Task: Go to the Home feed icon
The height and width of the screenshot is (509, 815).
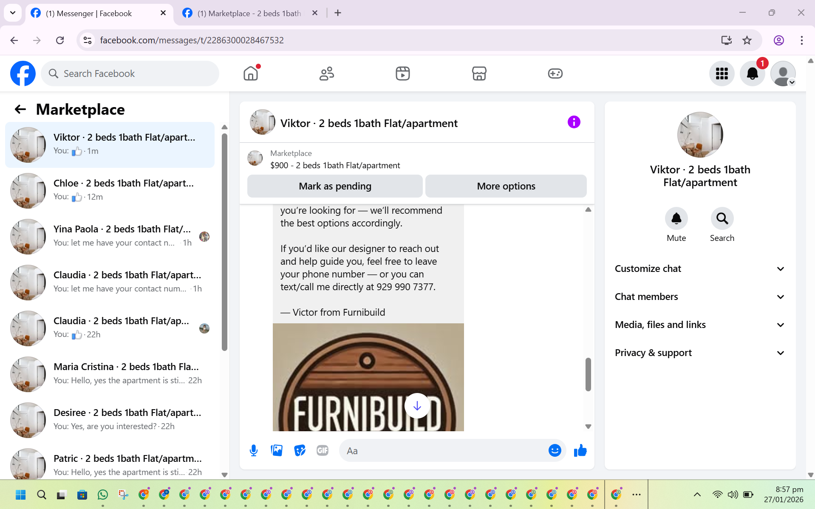Action: pyautogui.click(x=251, y=74)
